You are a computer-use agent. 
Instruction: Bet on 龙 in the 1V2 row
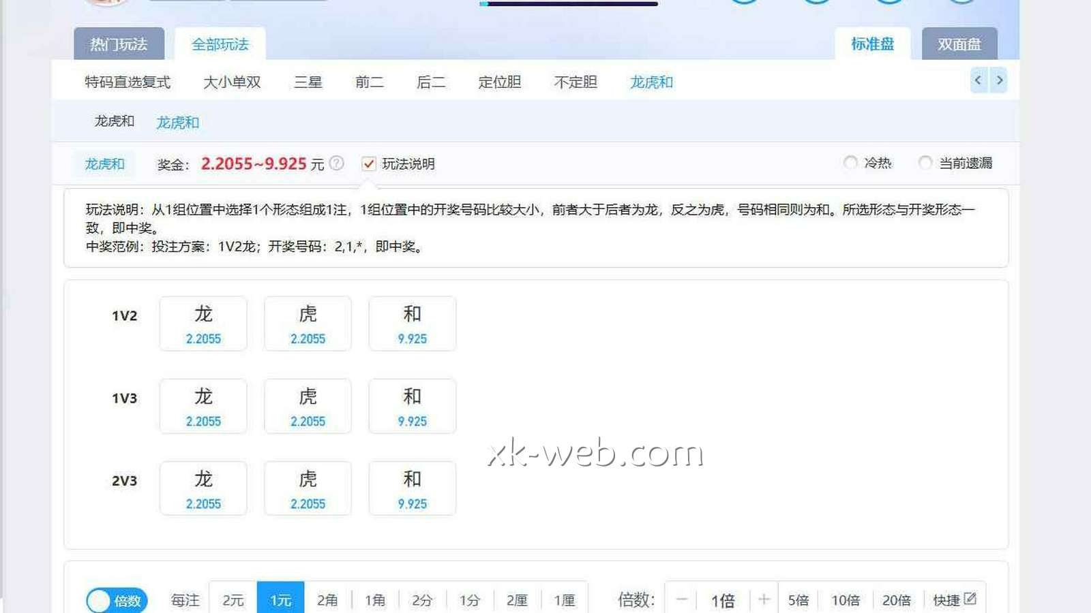coord(203,324)
